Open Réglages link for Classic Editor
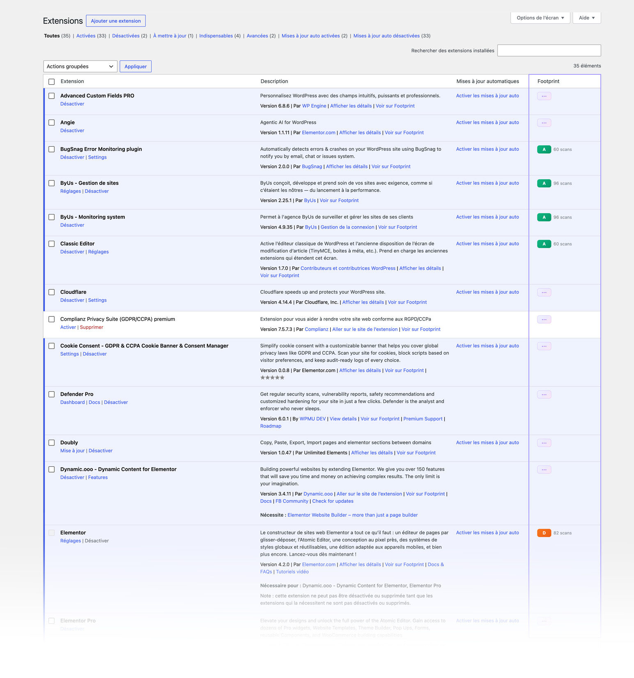This screenshot has width=634, height=678. pyautogui.click(x=99, y=252)
